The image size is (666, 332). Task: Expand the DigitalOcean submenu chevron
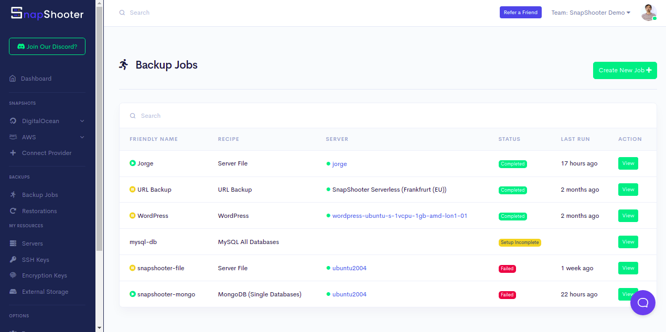point(82,121)
